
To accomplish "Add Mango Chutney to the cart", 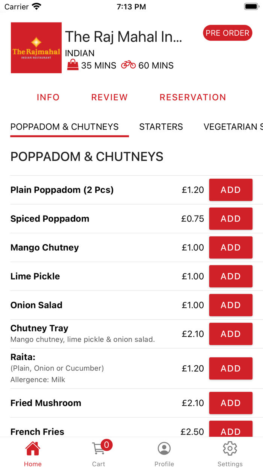I will click(x=231, y=248).
